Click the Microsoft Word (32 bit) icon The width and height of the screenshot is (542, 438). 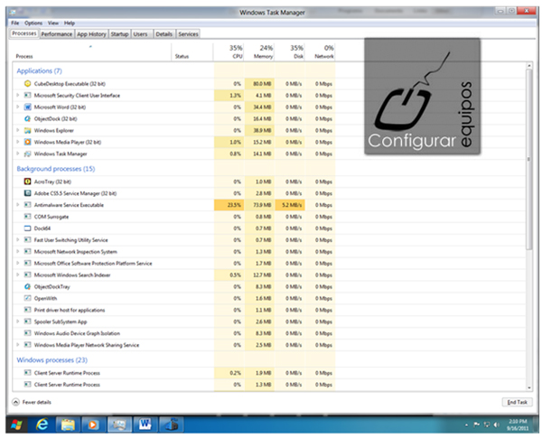(x=27, y=107)
